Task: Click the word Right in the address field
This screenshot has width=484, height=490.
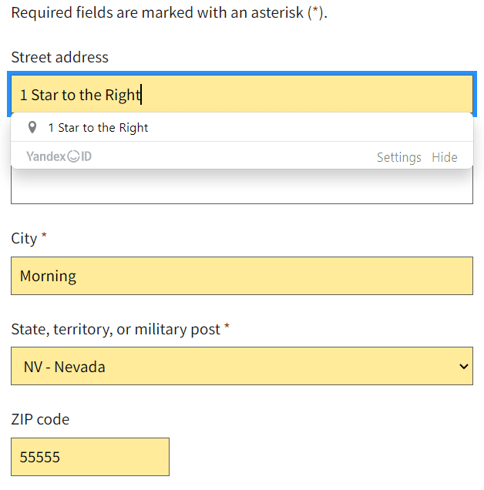Action: tap(123, 95)
